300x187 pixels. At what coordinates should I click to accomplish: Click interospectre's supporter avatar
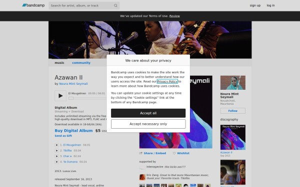(142, 168)
